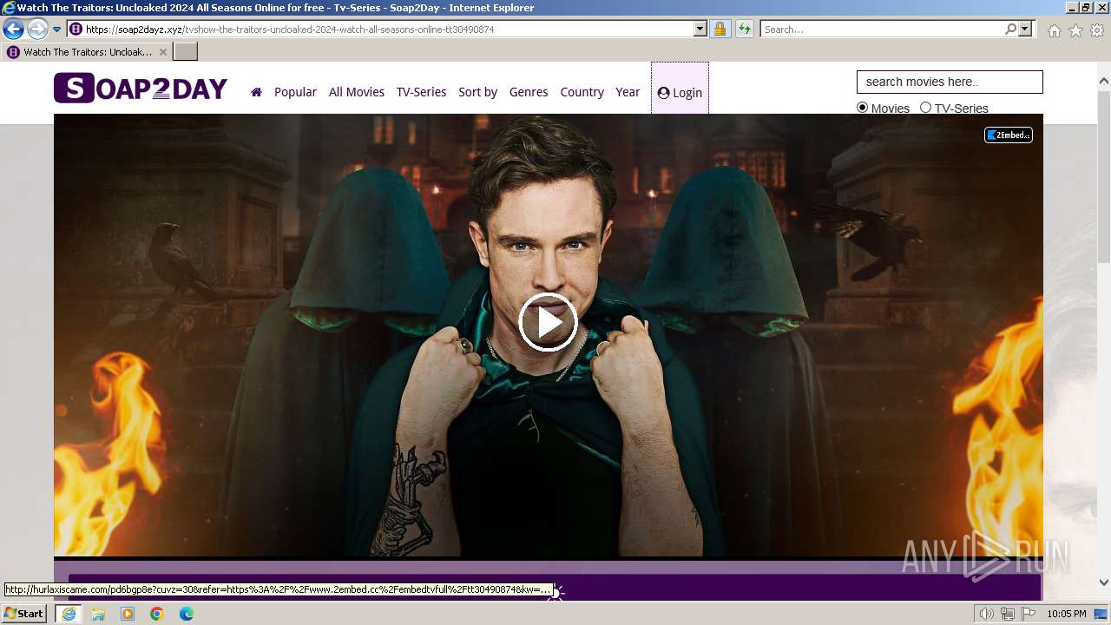Click the search magnifier icon in IE search box
The height and width of the screenshot is (625, 1111).
coord(1010,30)
